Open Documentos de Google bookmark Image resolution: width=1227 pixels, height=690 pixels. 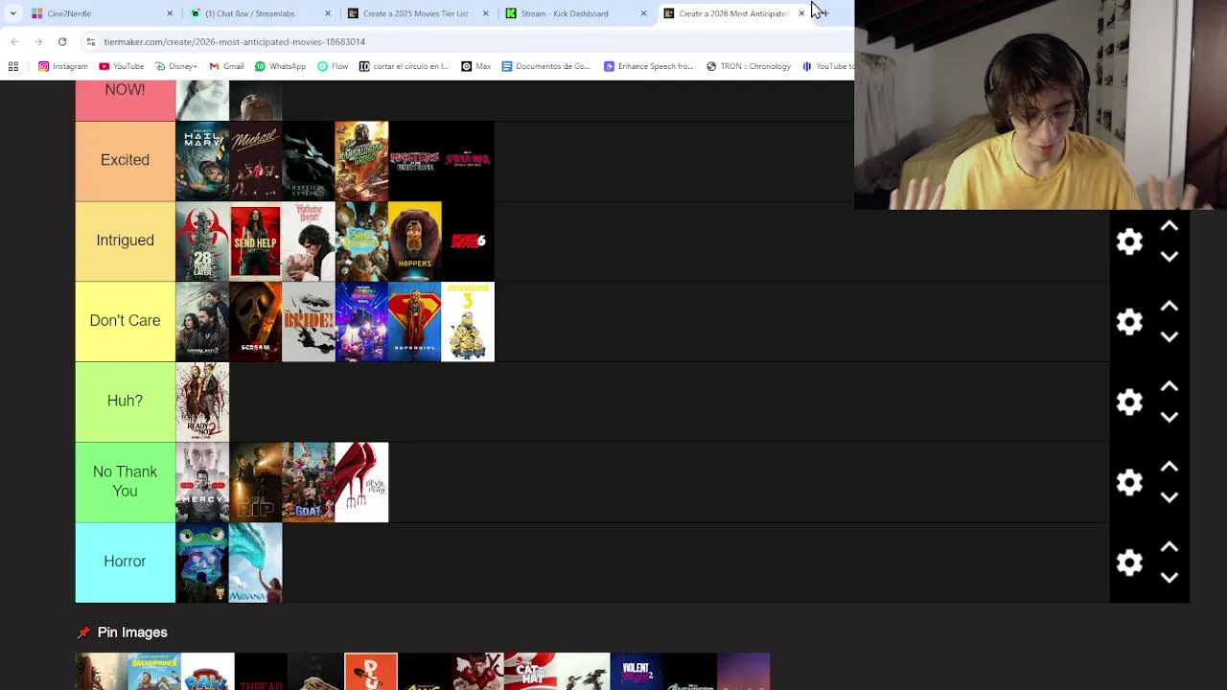pyautogui.click(x=545, y=66)
